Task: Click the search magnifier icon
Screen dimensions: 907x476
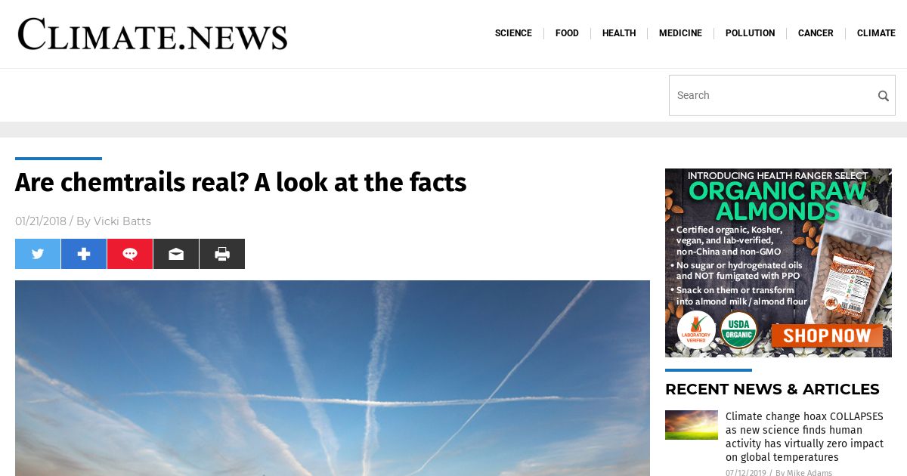Action: point(883,96)
